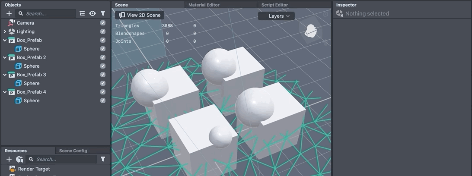
Task: Collapse the Box_Prefab 2 tree node
Action: [x=5, y=57]
